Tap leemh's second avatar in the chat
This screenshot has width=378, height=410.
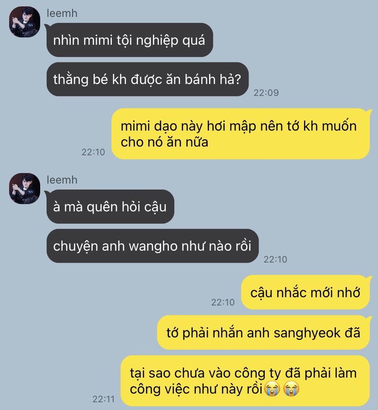[25, 189]
